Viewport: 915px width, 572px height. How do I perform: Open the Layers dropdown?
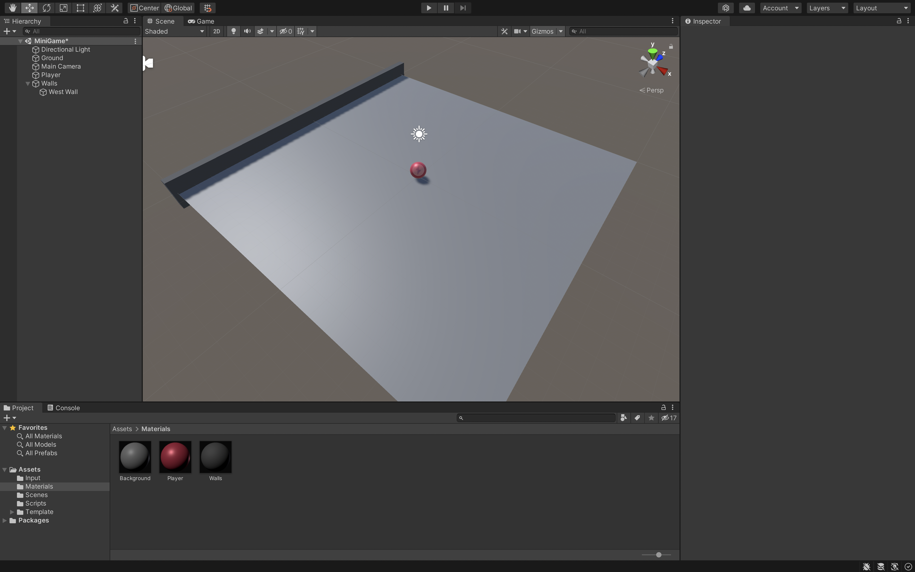pos(827,8)
